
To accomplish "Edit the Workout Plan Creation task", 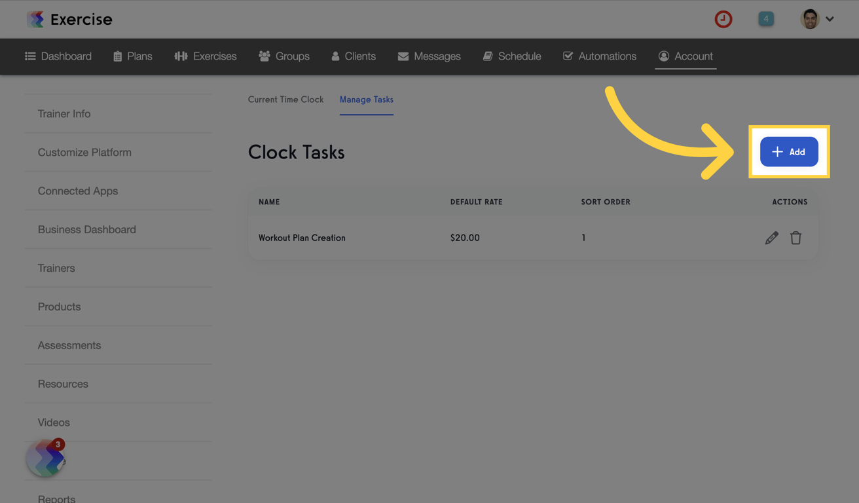I will point(772,238).
